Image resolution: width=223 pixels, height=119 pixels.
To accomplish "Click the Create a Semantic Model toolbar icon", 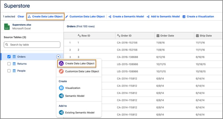I will [110, 17].
